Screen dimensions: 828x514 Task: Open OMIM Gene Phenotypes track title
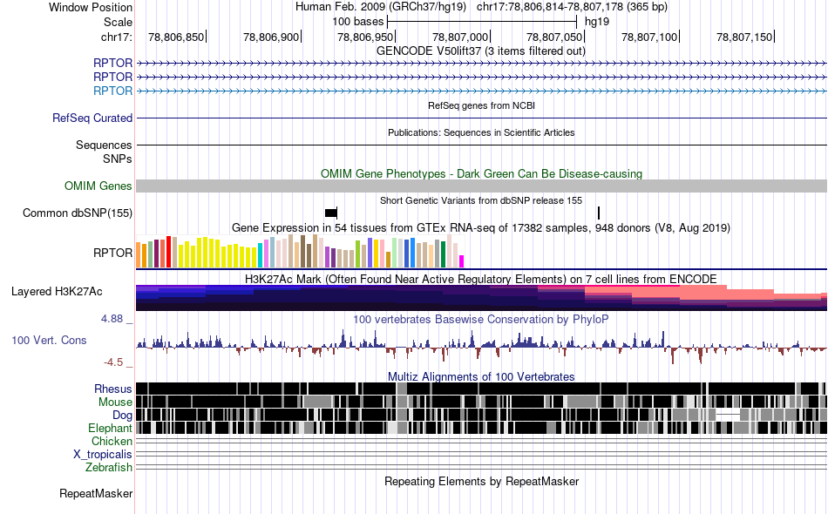click(x=481, y=173)
